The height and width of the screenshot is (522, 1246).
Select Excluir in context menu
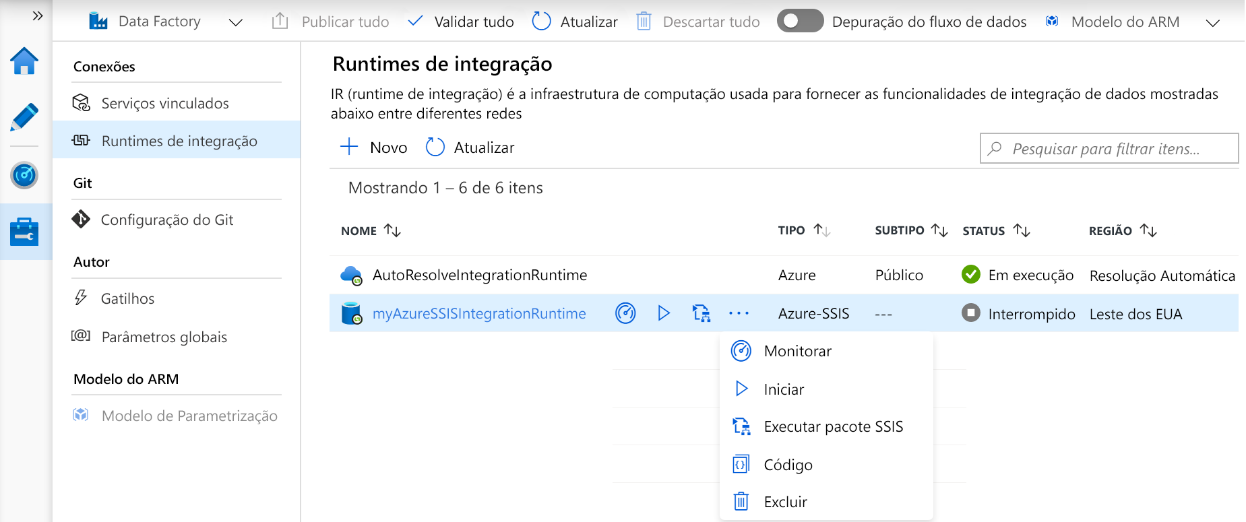(826, 502)
